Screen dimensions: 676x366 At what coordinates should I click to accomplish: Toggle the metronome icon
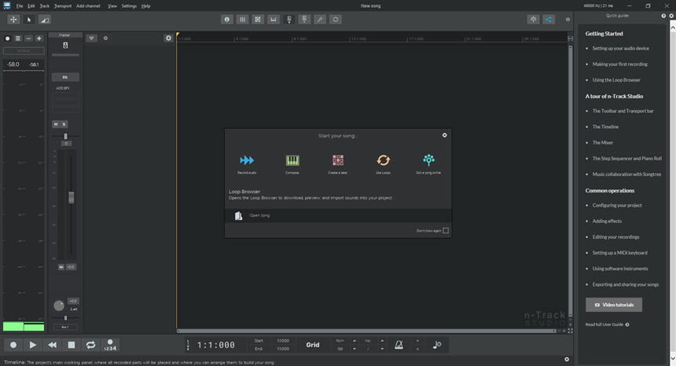[399, 345]
